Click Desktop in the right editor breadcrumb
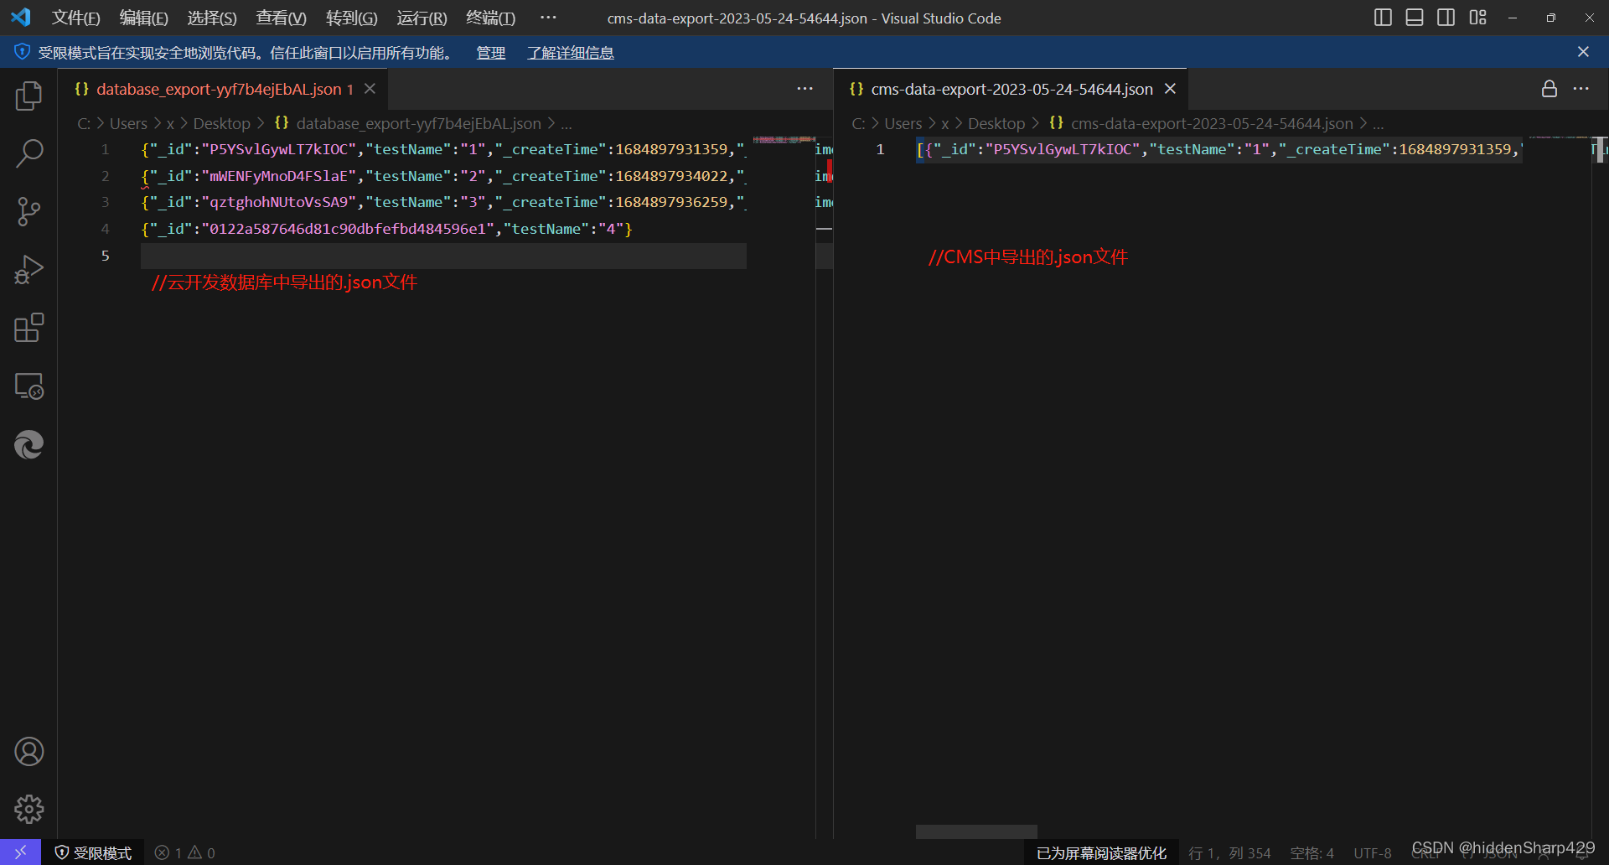Image resolution: width=1609 pixels, height=865 pixels. click(996, 123)
